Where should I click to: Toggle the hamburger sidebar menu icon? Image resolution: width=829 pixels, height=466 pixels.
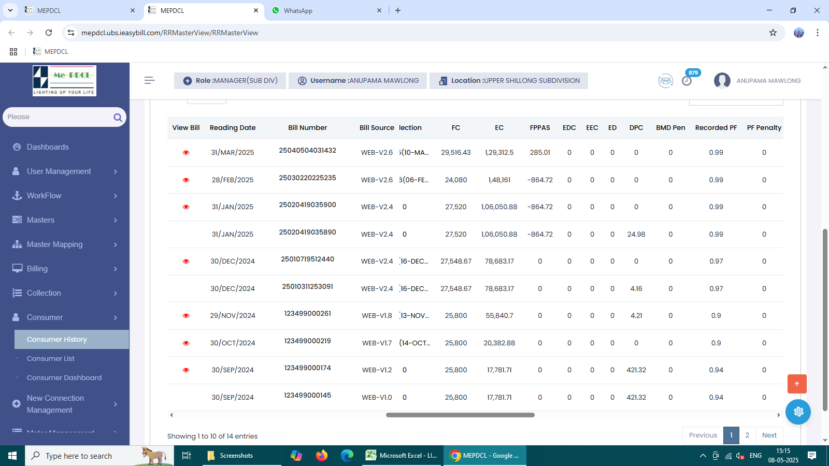click(150, 80)
